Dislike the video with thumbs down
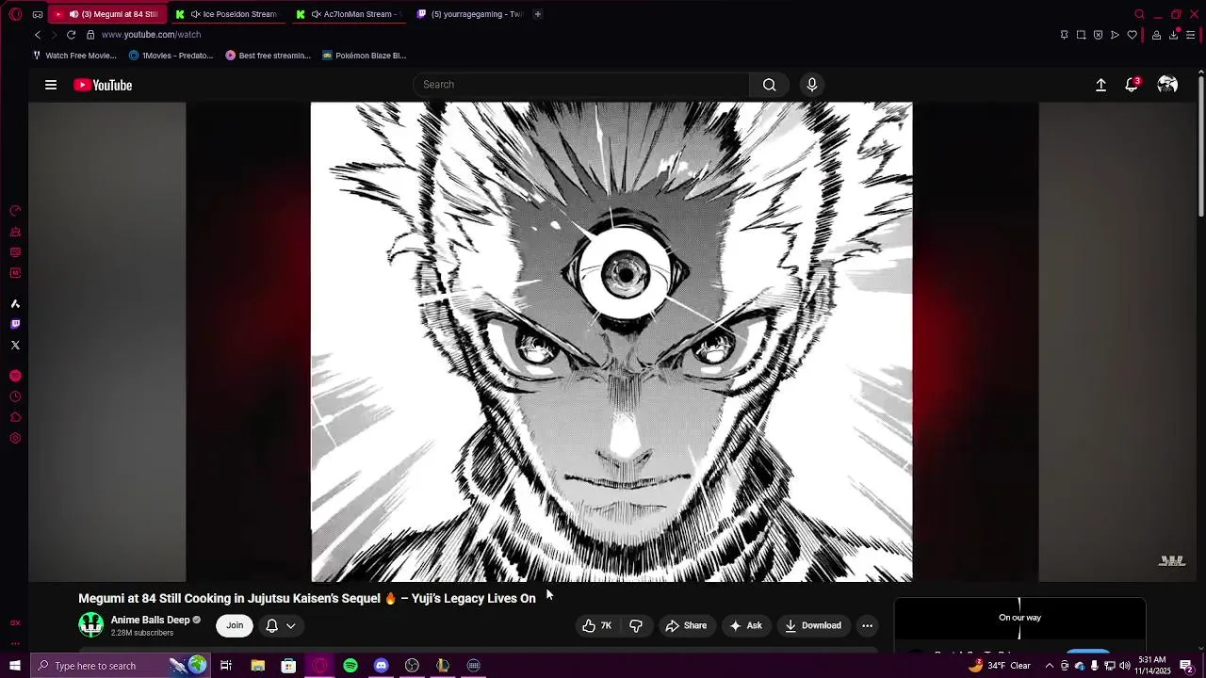The height and width of the screenshot is (678, 1206). [636, 625]
